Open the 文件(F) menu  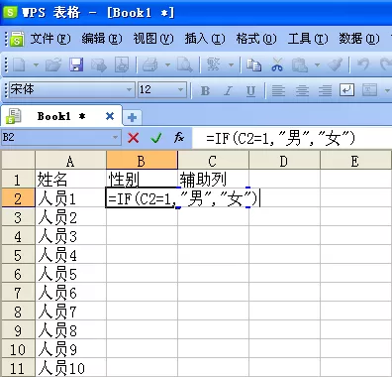[50, 39]
